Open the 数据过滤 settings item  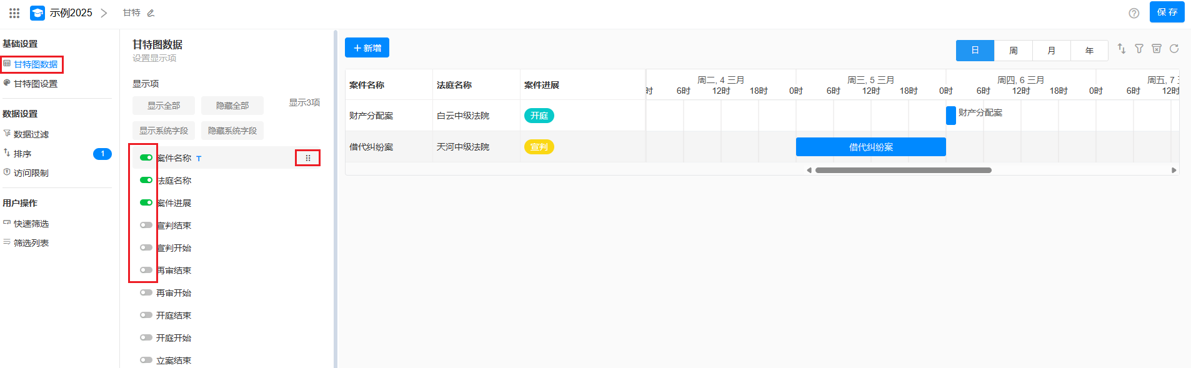pyautogui.click(x=31, y=134)
